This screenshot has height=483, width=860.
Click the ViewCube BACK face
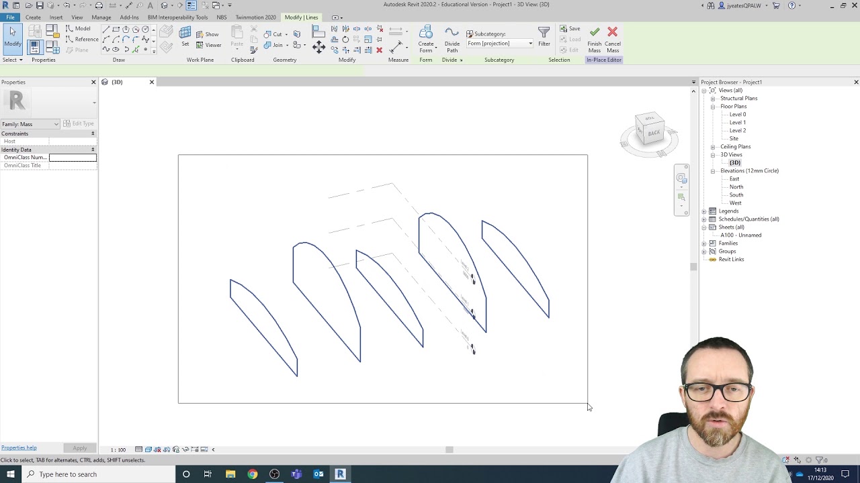(654, 133)
